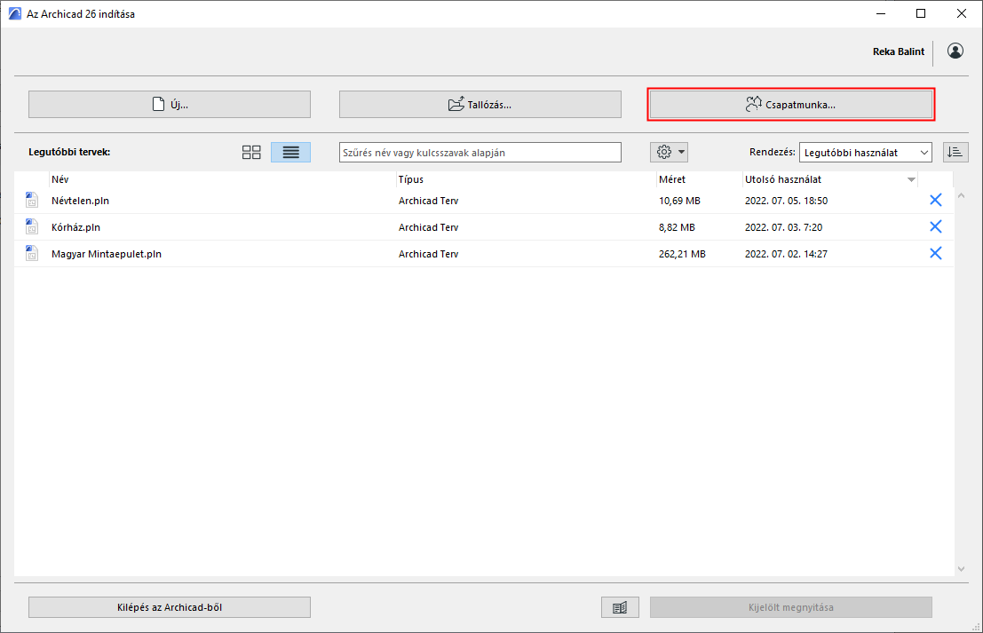The image size is (983, 633).
Task: Open the gear settings dropdown
Action: (x=669, y=153)
